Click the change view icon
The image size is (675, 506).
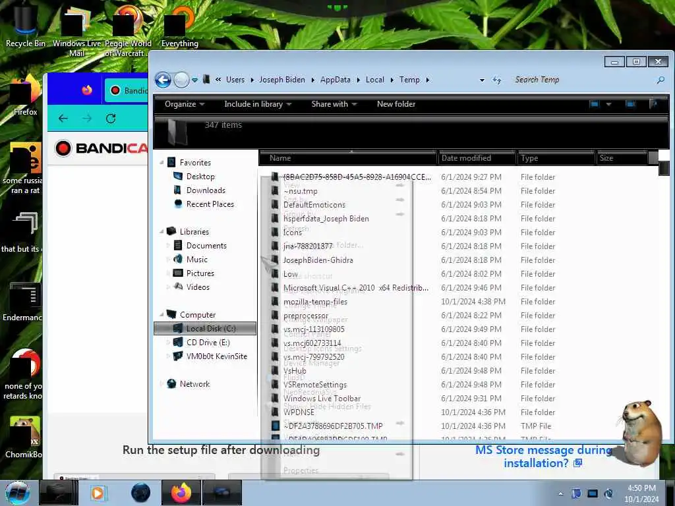coord(595,103)
